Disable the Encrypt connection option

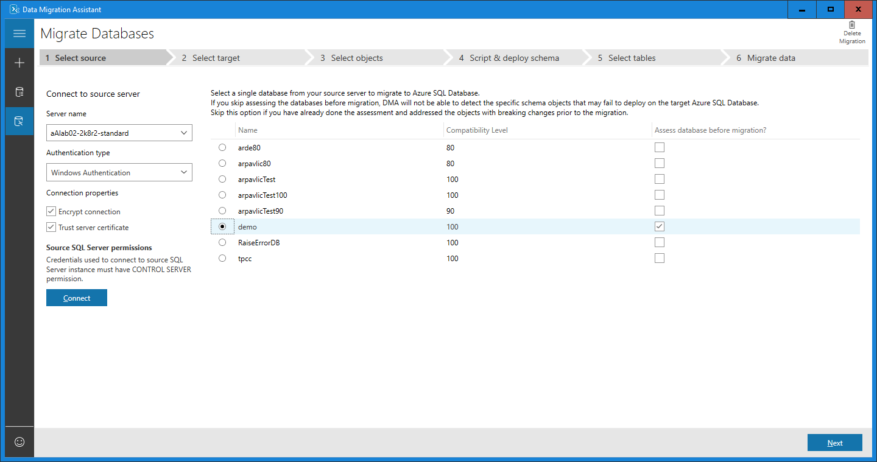click(x=51, y=211)
